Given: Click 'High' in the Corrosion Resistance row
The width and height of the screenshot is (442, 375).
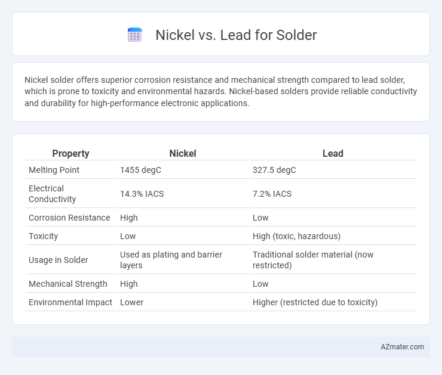Looking at the screenshot, I should (129, 218).
